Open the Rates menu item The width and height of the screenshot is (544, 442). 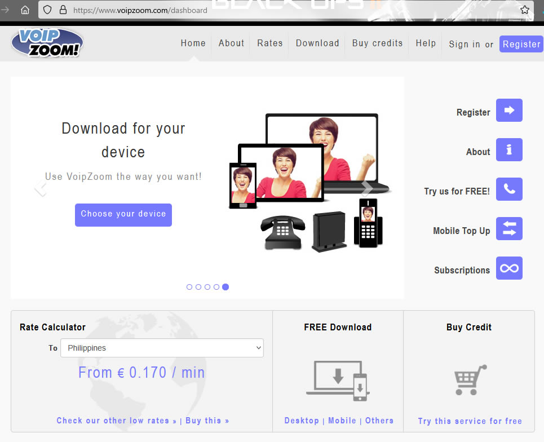[269, 43]
